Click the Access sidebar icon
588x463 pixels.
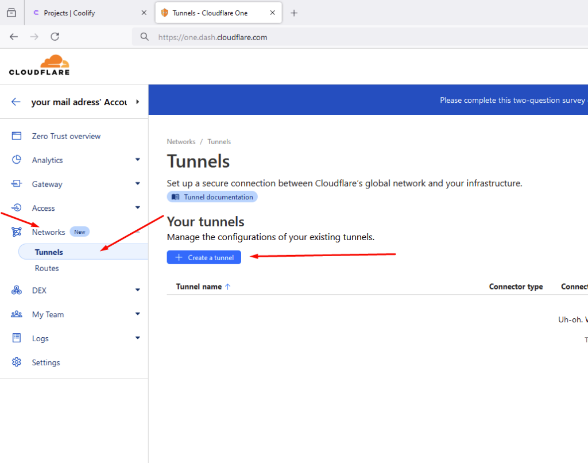coord(17,207)
